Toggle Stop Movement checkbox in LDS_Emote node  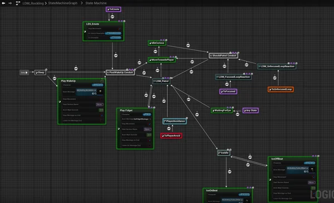click(x=119, y=28)
